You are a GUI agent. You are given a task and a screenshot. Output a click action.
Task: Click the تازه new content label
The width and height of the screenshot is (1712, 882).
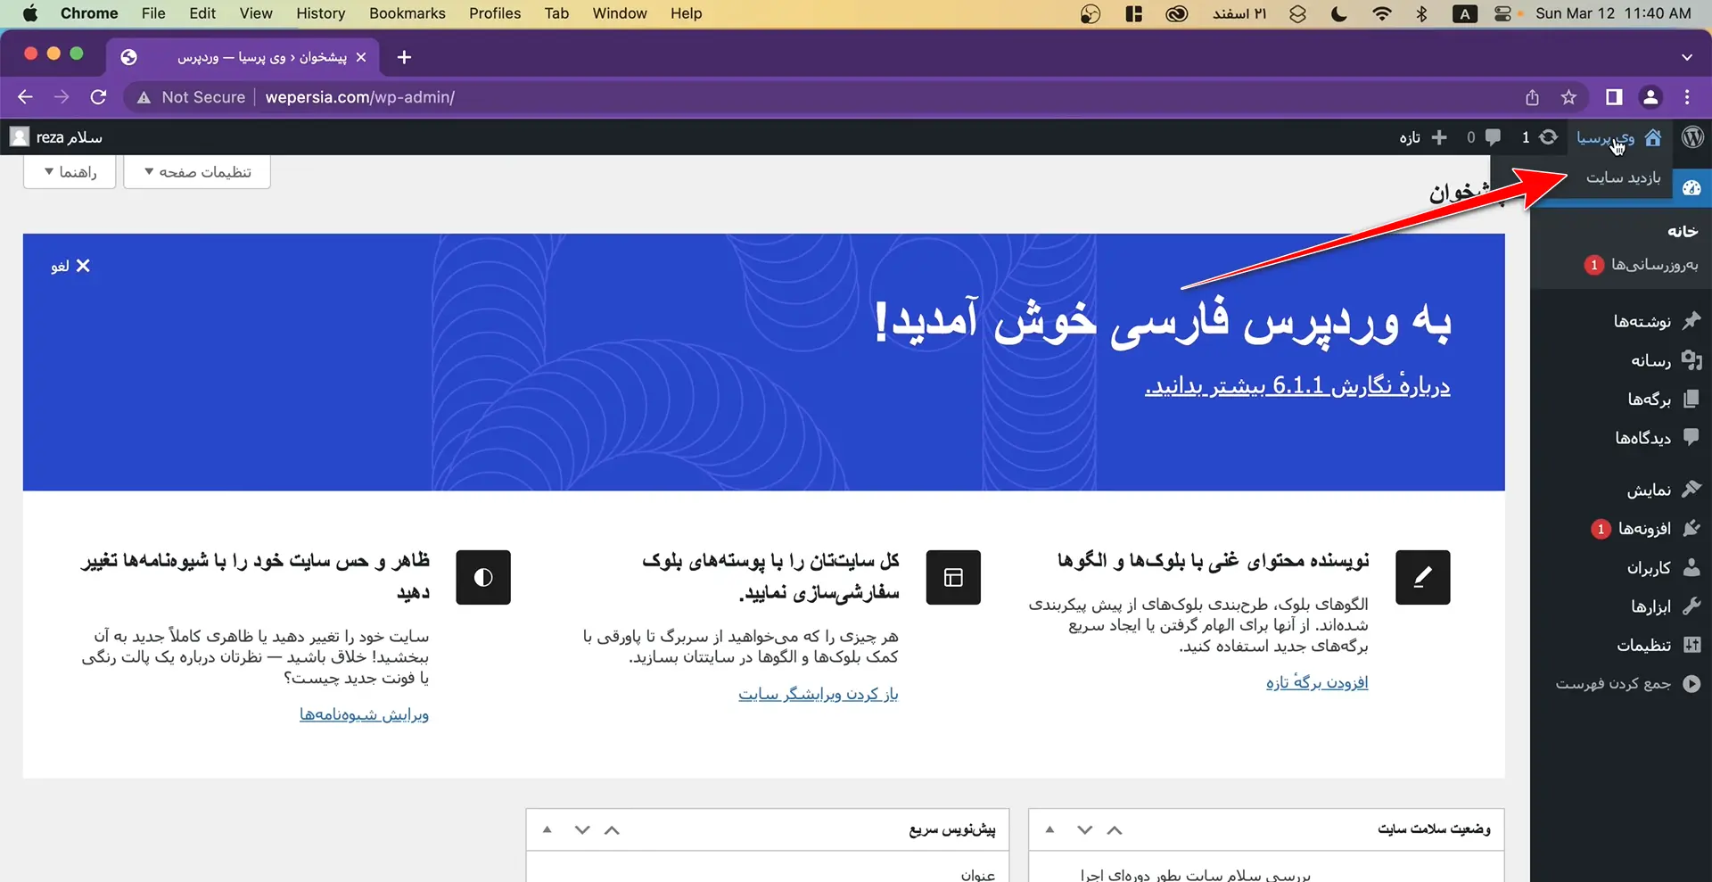tap(1410, 137)
